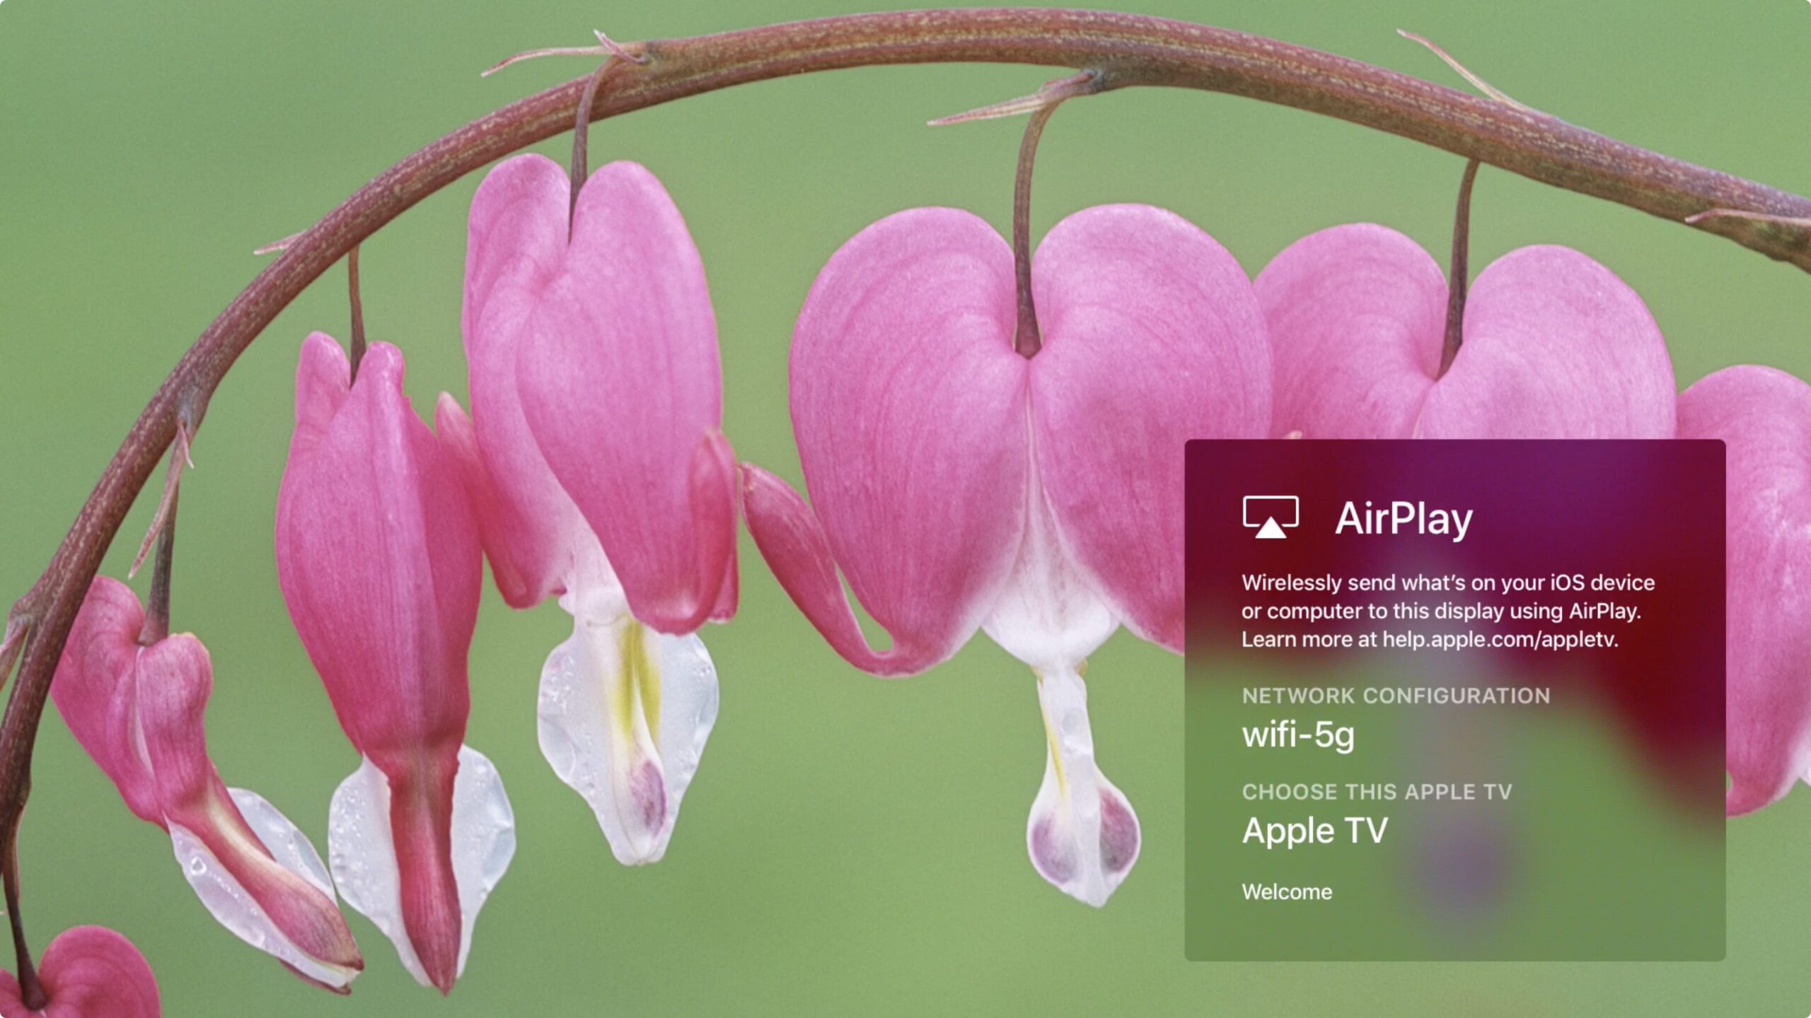The height and width of the screenshot is (1018, 1811).
Task: Click the 'or computer to this display' line
Action: (x=1441, y=611)
